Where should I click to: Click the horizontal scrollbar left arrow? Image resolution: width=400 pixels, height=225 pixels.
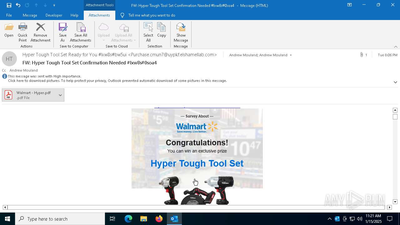coord(5,207)
